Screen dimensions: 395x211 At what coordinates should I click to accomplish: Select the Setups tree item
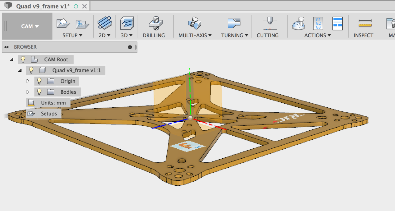click(49, 113)
